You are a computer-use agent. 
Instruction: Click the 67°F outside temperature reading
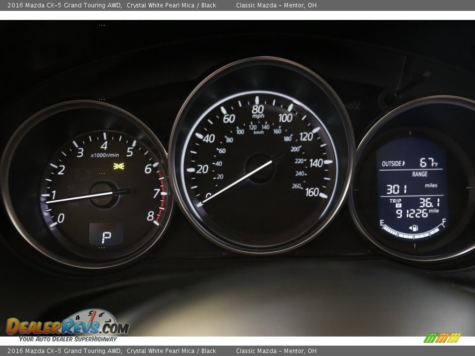(428, 162)
